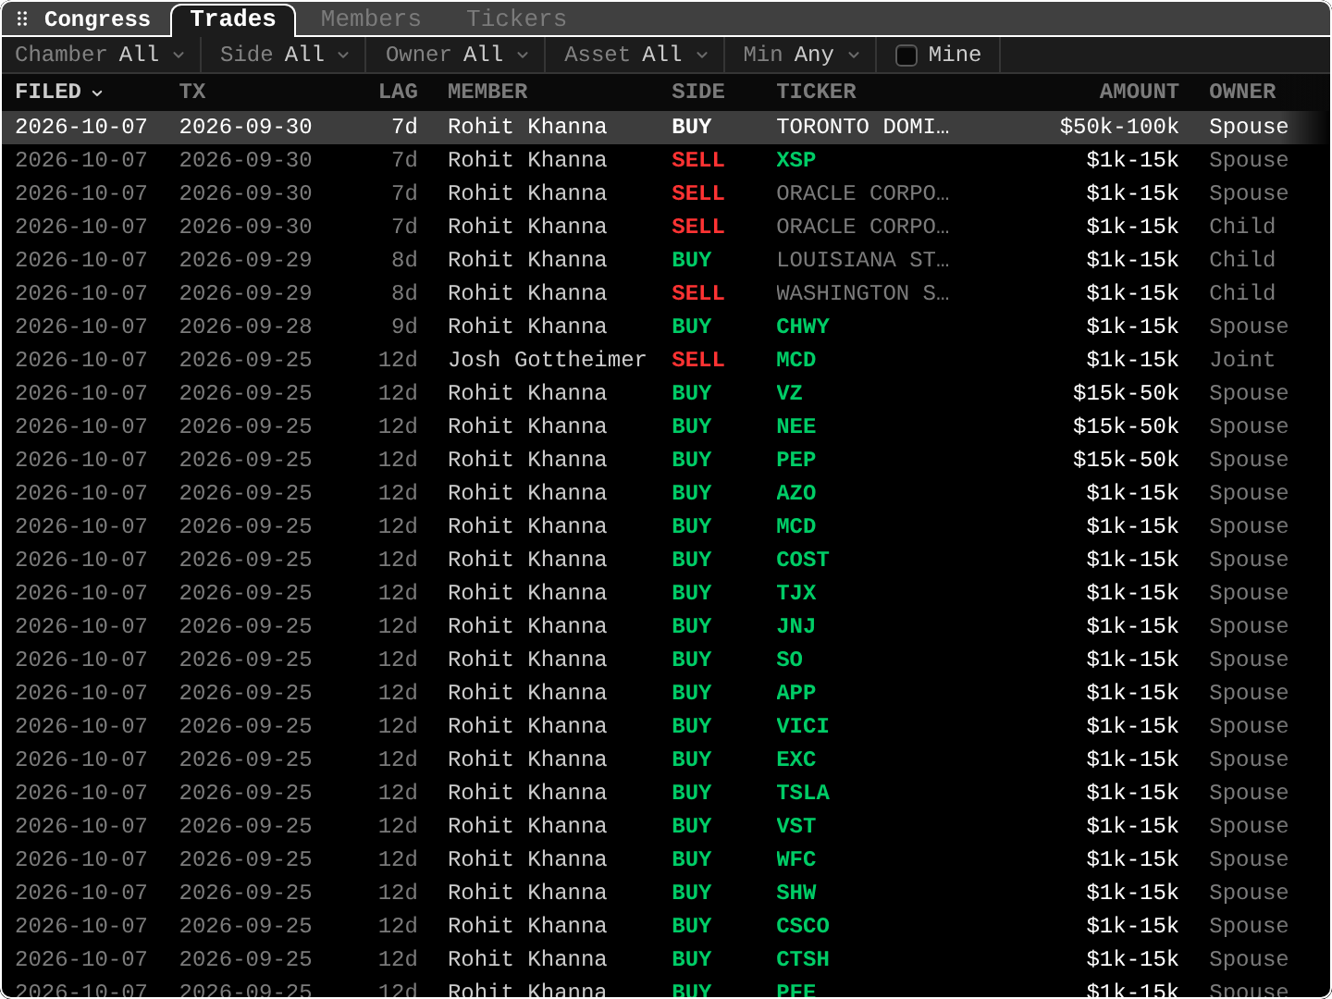Toggle the Mine checkbox

point(906,55)
